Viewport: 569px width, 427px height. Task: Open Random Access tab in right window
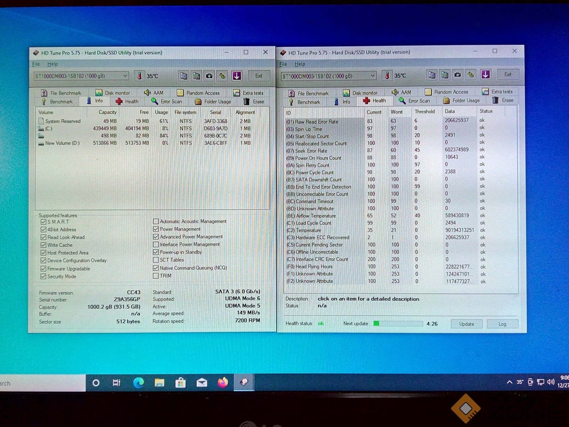click(447, 92)
